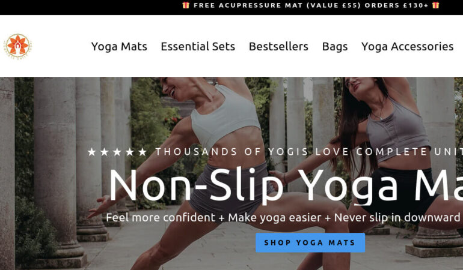
Task: Open the Essential Sets menu item
Action: pyautogui.click(x=198, y=47)
